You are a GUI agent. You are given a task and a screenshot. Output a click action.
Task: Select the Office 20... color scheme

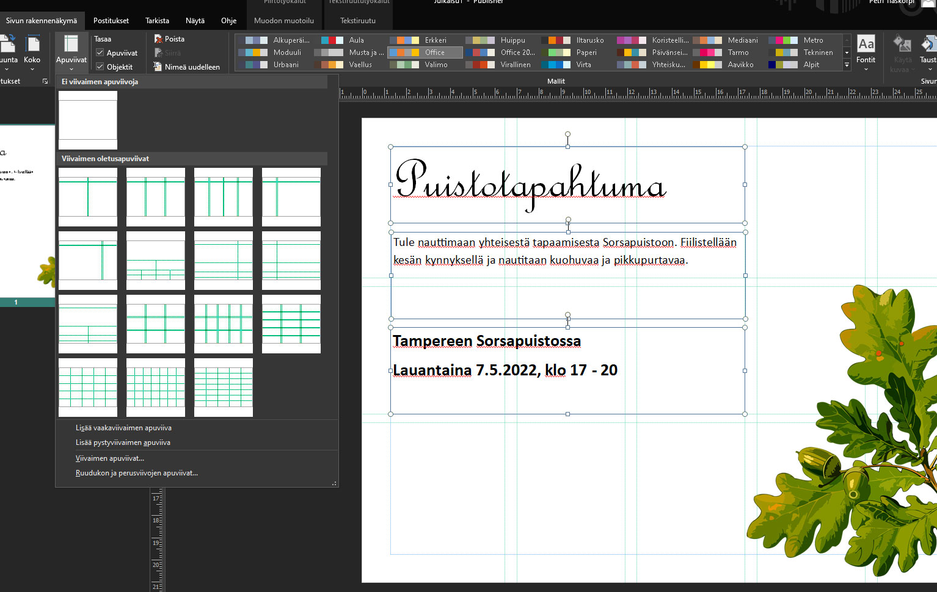(501, 52)
